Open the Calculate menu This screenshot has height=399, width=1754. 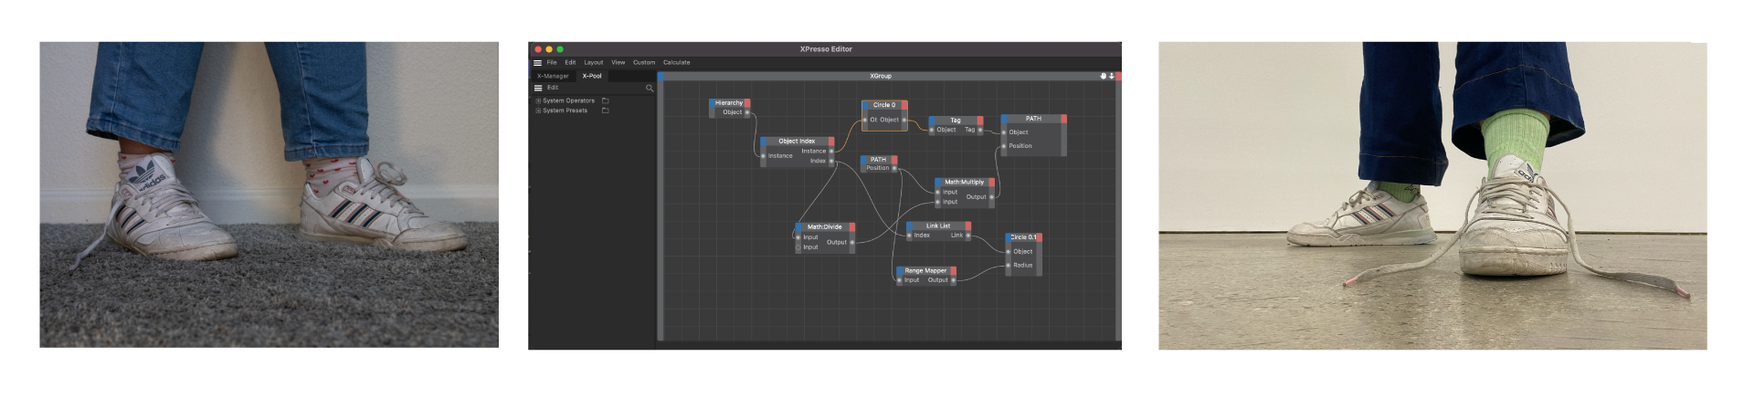pos(676,63)
